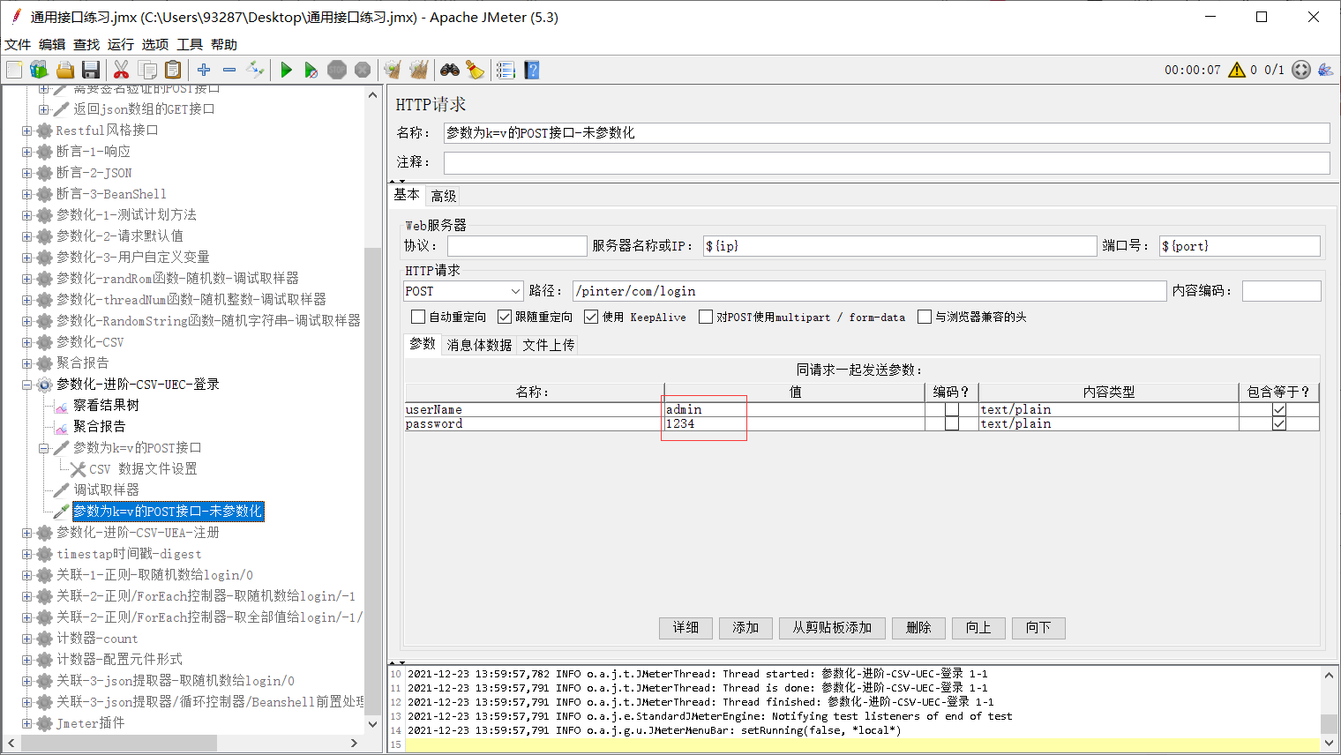
Task: Collapse 参数化-进阶-CSV-UEC-登录 thread group
Action: [x=27, y=385]
